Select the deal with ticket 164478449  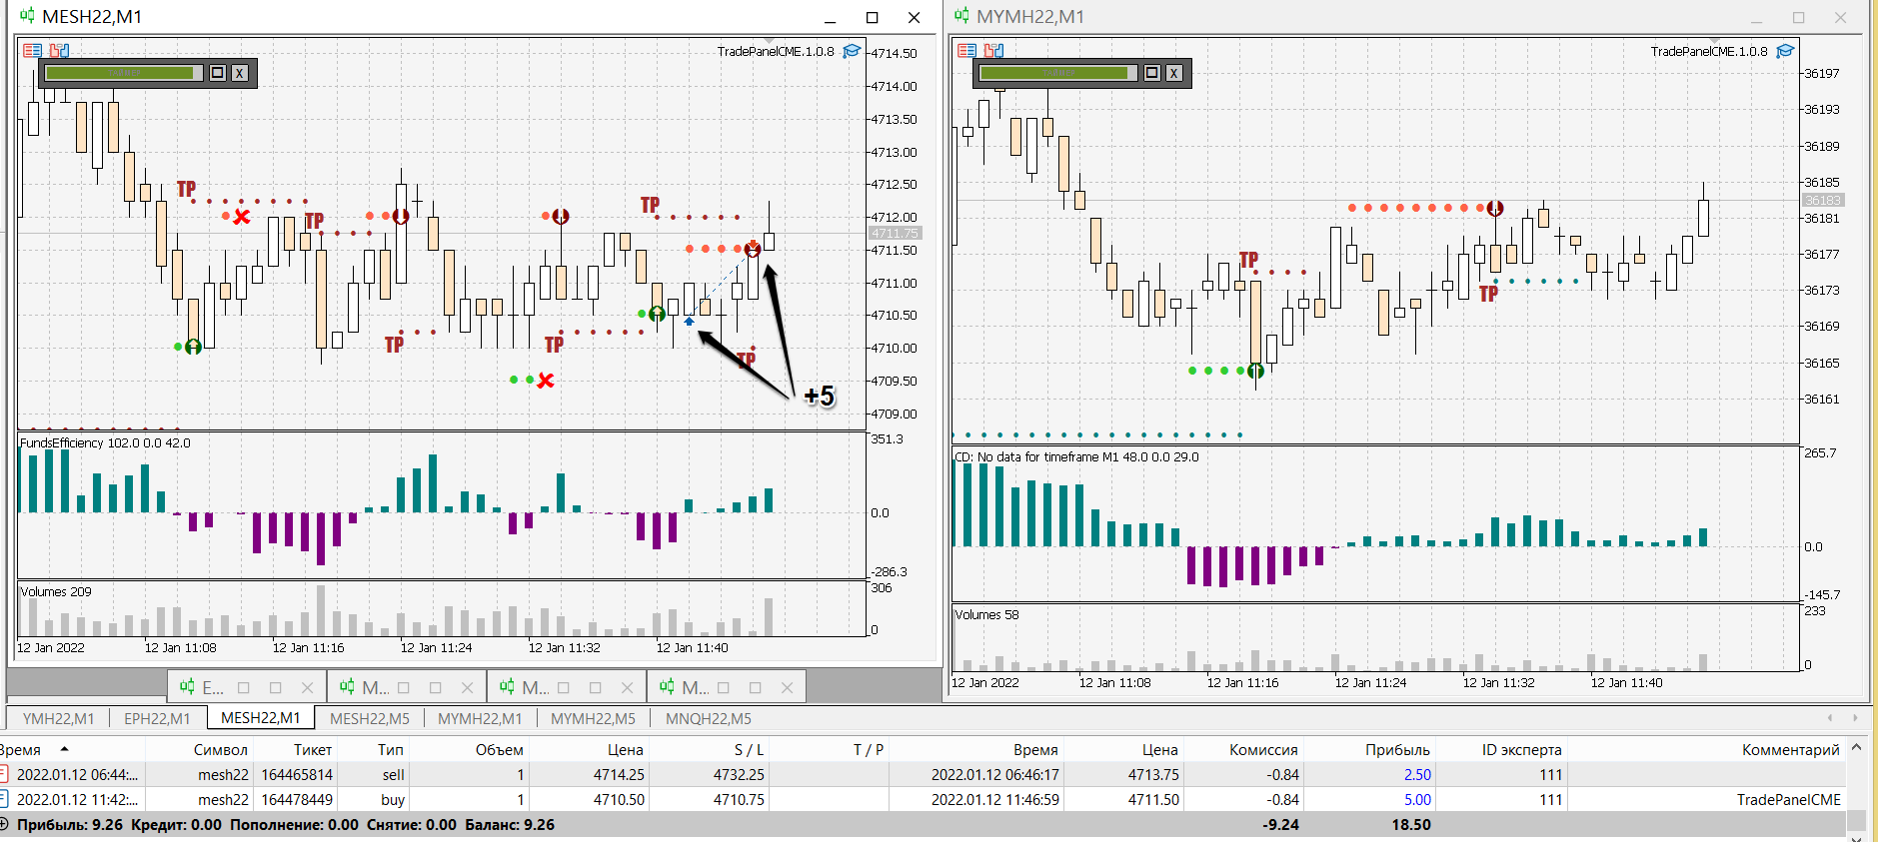point(921,799)
